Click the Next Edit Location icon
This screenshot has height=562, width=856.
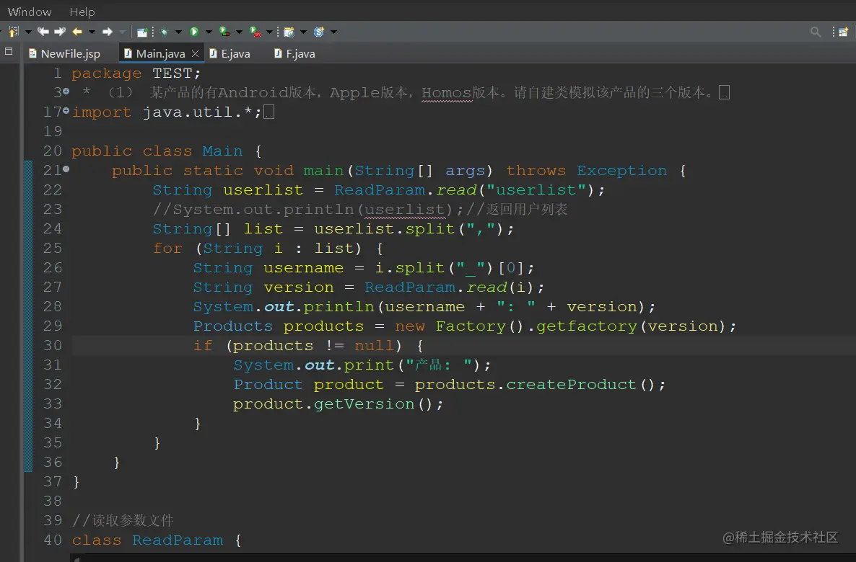click(60, 32)
